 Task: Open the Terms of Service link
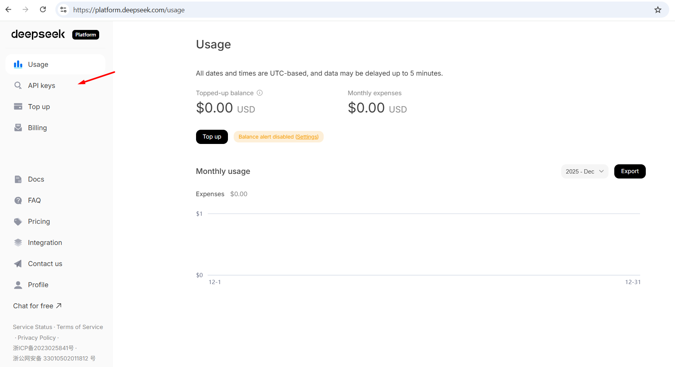[80, 327]
